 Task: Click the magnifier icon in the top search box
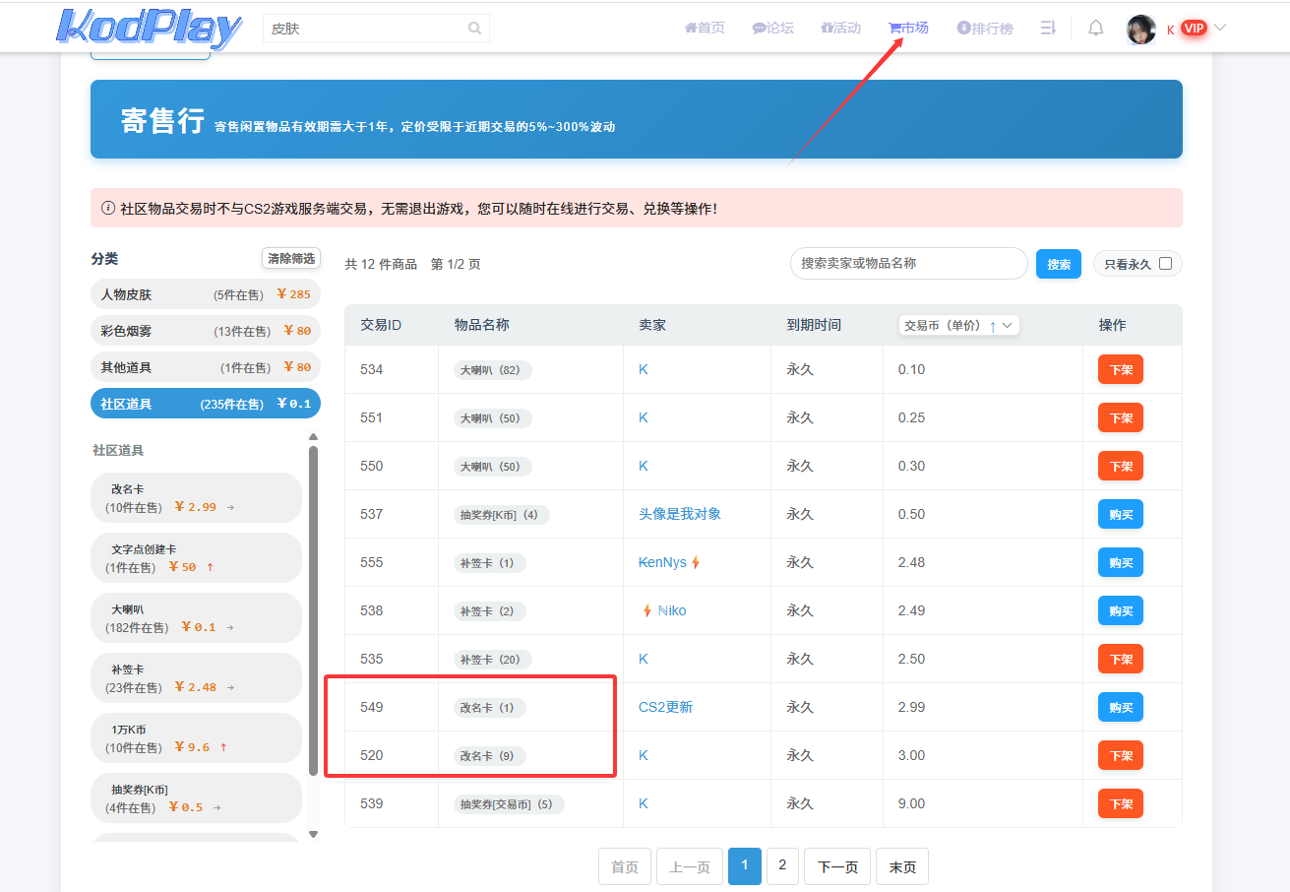pyautogui.click(x=475, y=29)
